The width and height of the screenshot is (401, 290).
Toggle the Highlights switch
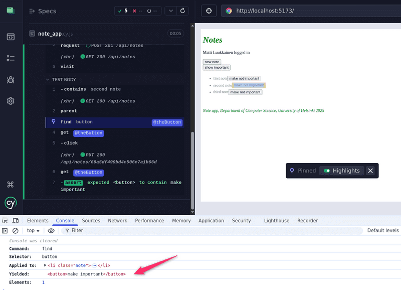(x=327, y=171)
